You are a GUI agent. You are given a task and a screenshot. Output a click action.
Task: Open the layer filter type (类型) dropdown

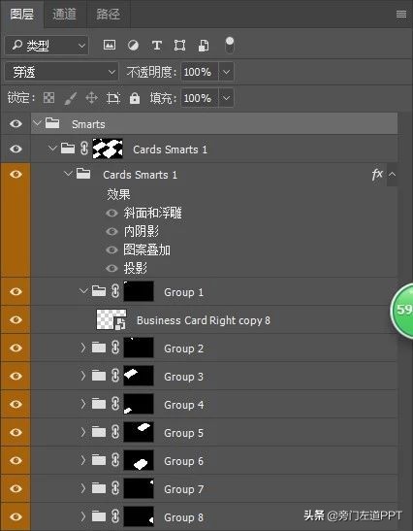(x=47, y=45)
